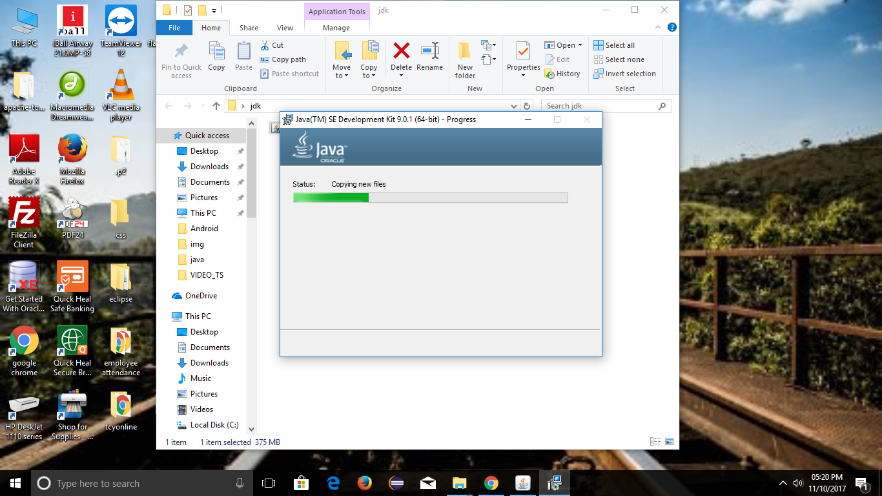Click the Type here to search box
This screenshot has height=496, width=882.
(x=142, y=483)
